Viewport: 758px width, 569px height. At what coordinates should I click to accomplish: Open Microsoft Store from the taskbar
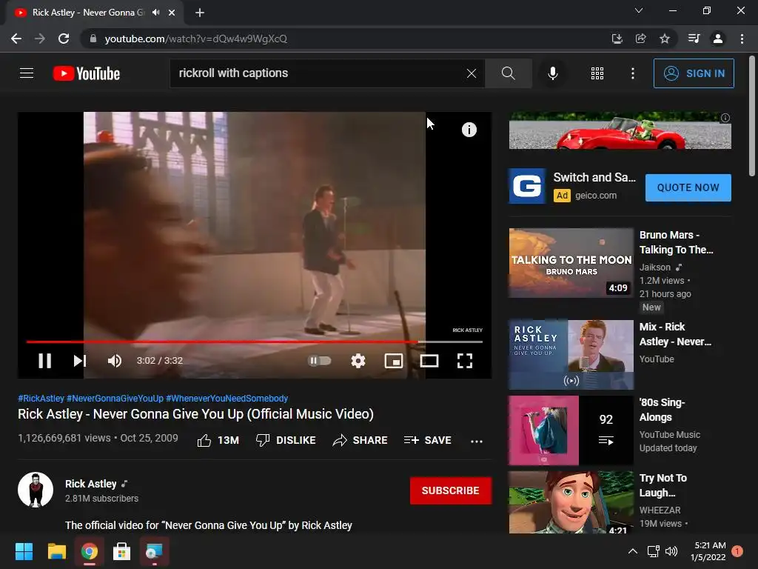click(x=121, y=551)
